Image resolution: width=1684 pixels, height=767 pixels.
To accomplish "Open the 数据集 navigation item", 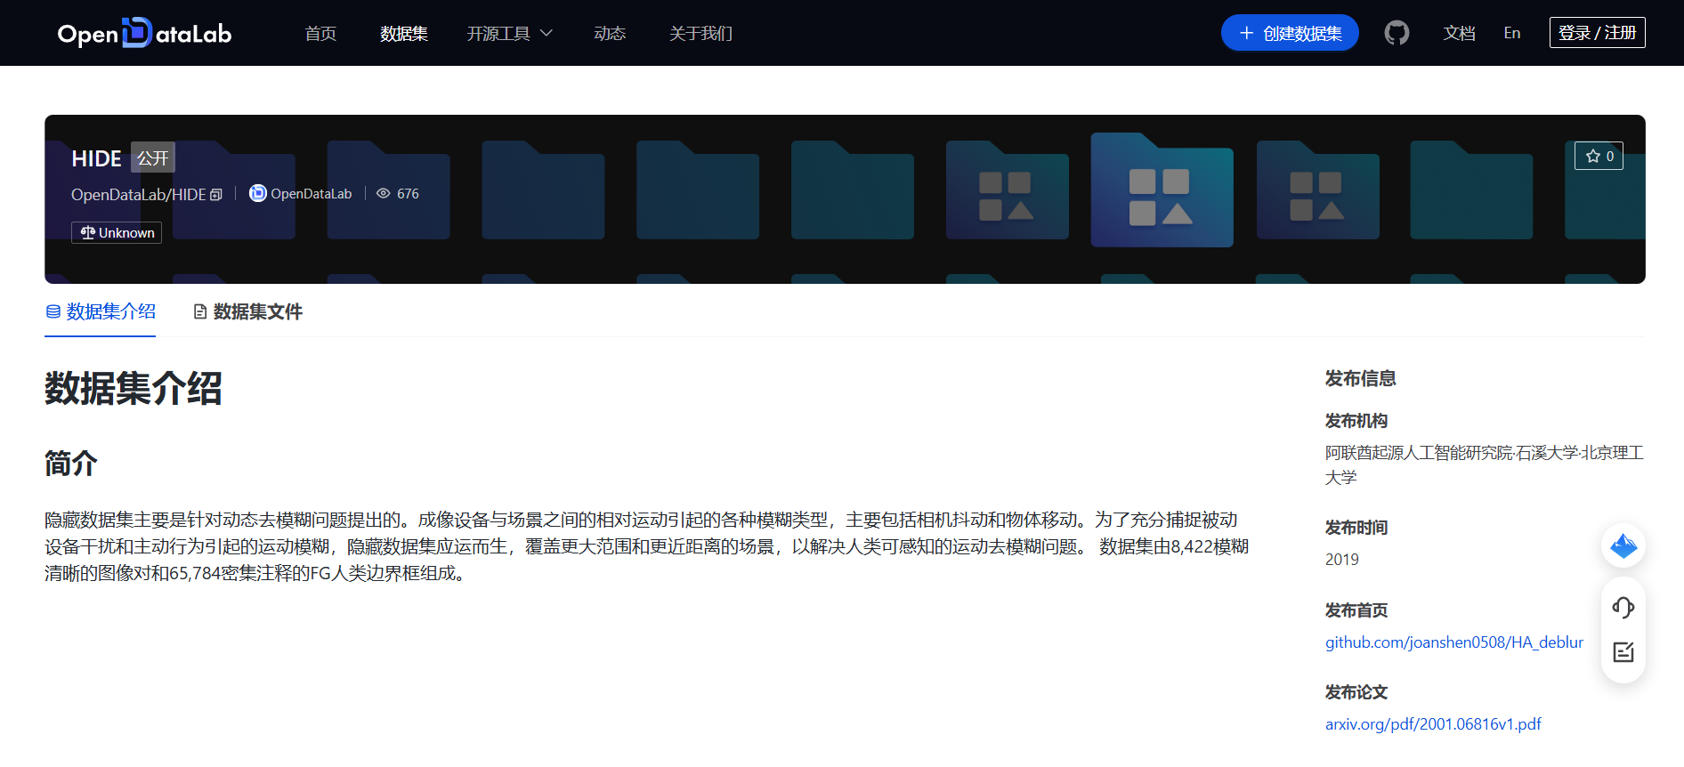I will 404,33.
